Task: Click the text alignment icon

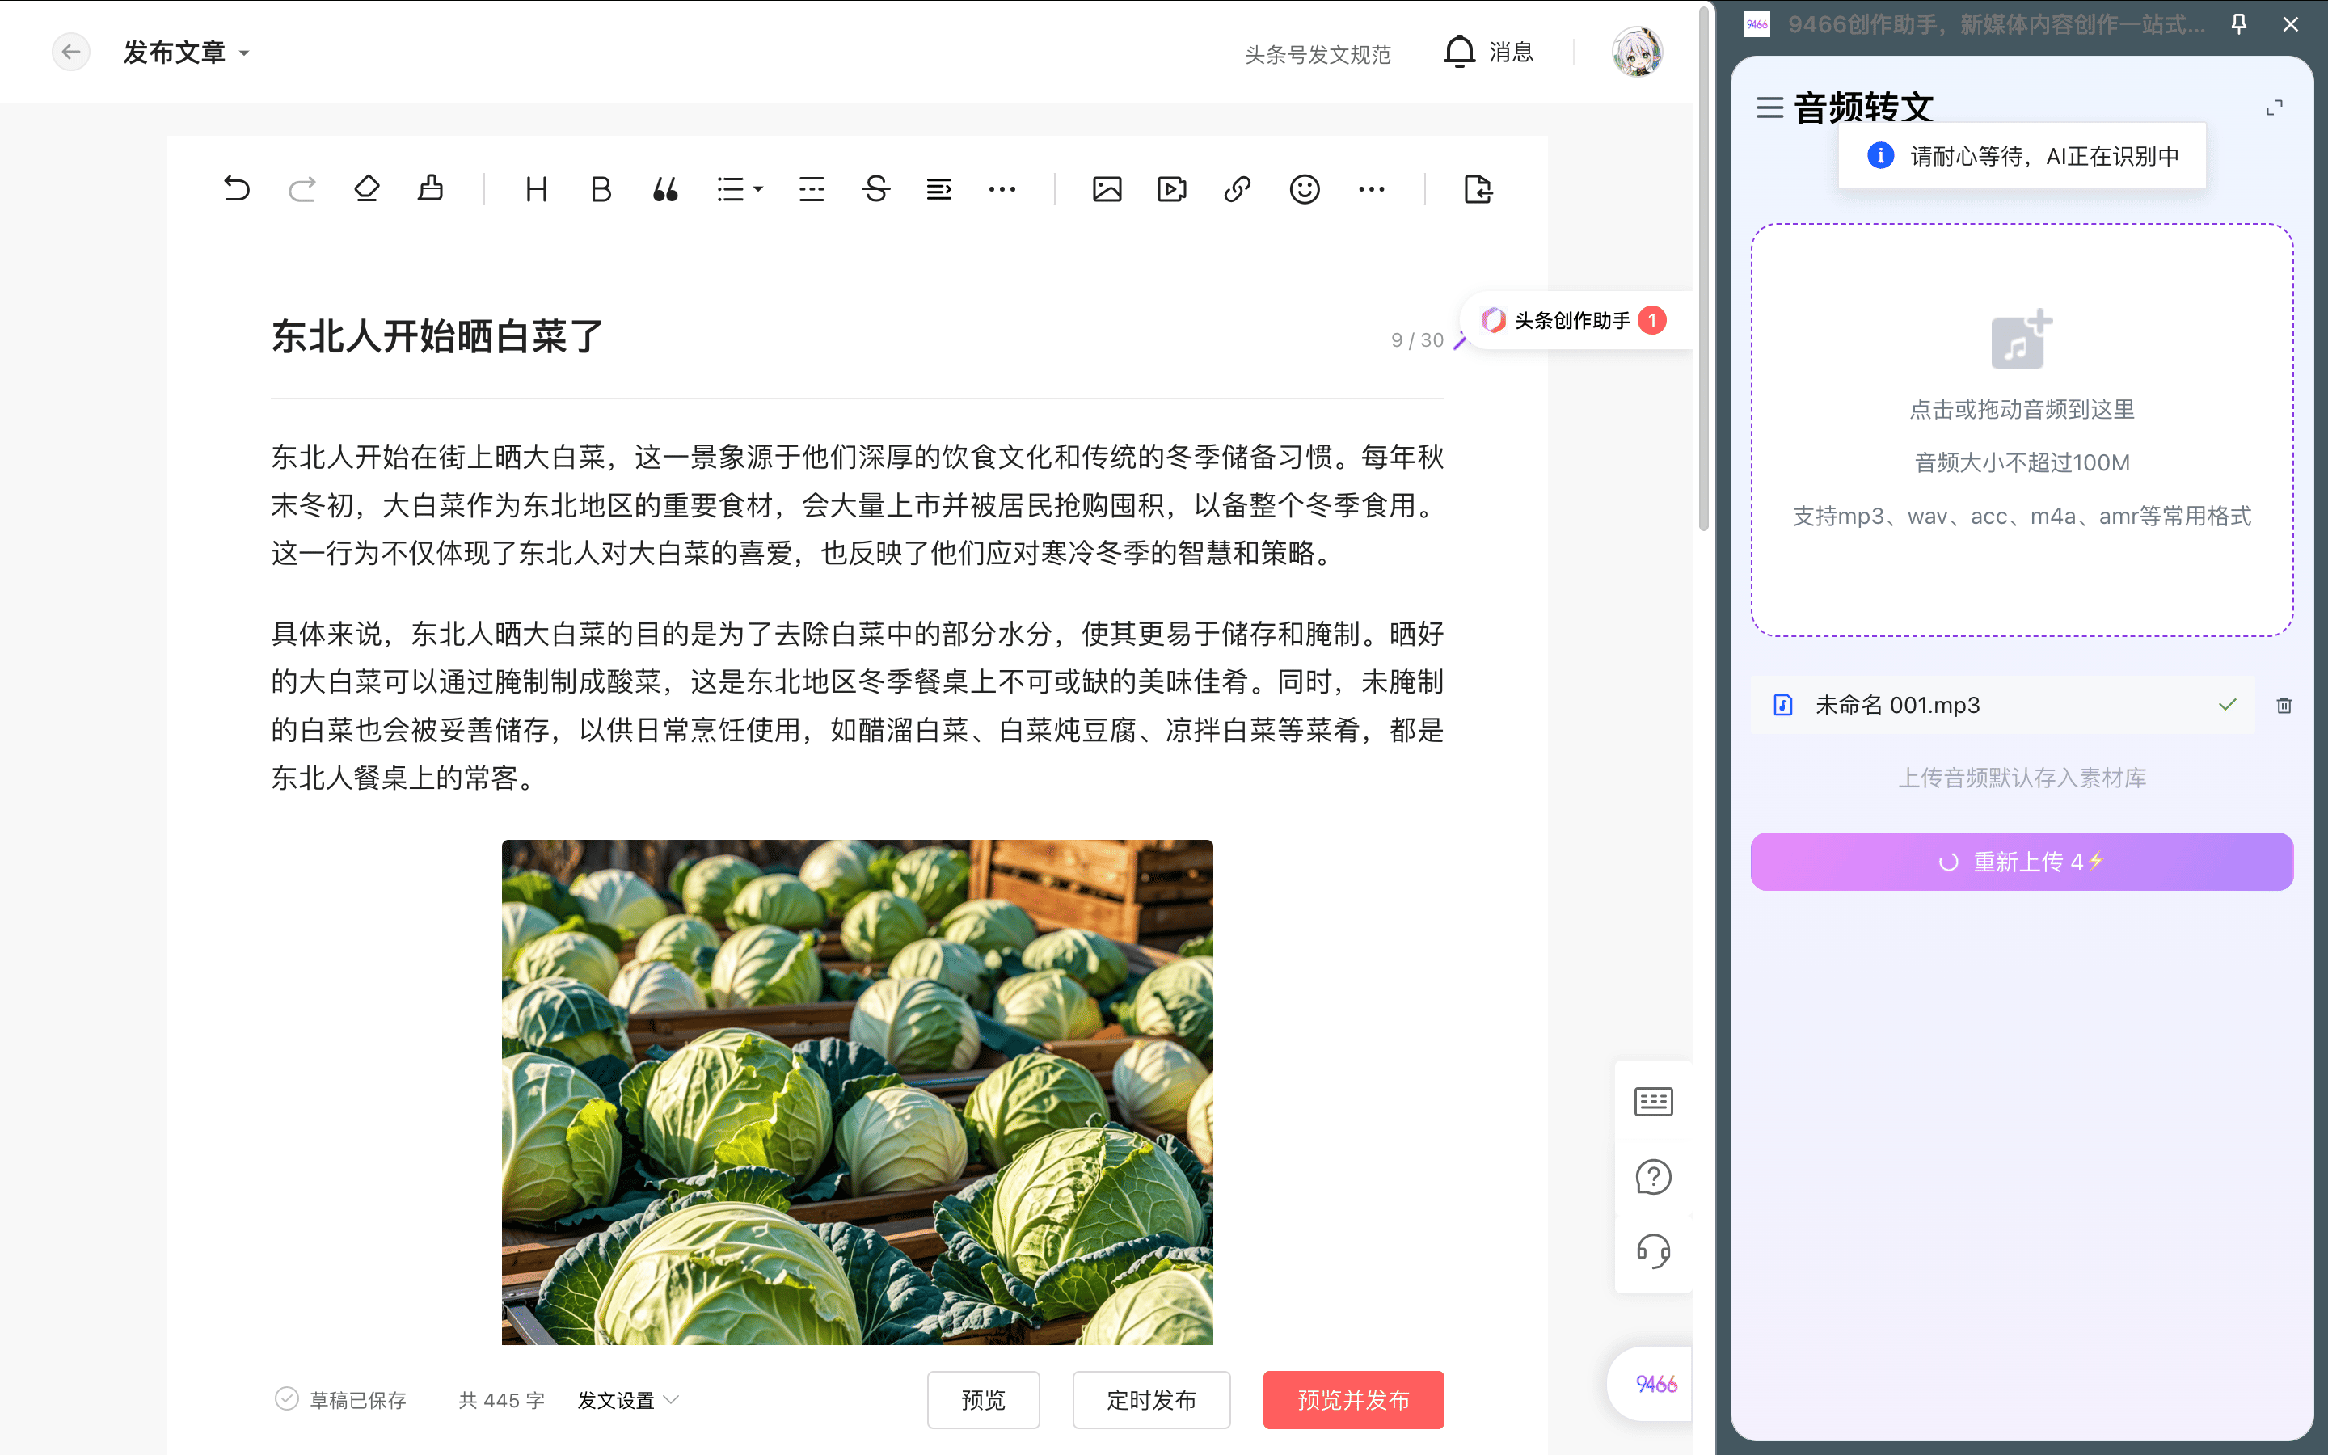Action: [940, 188]
